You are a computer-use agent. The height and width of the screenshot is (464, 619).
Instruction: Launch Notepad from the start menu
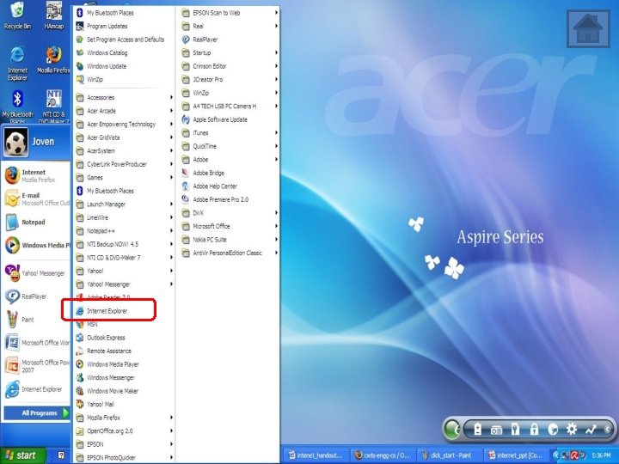tap(36, 223)
